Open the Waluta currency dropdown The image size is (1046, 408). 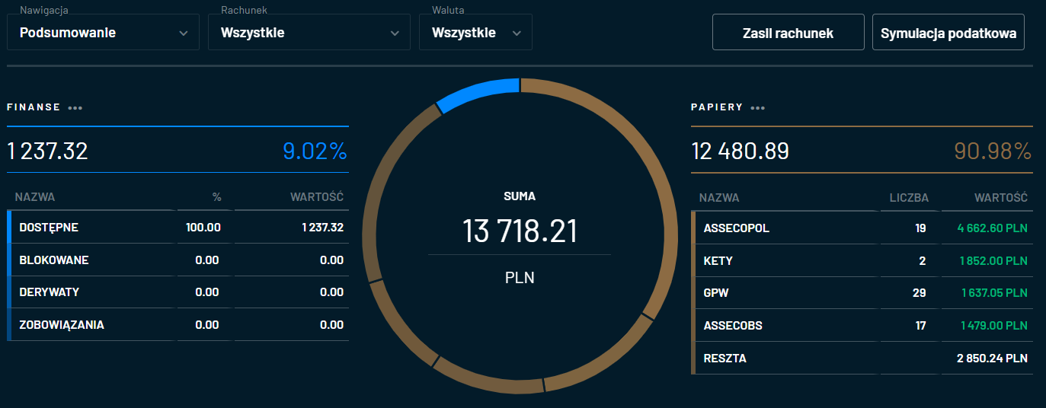pyautogui.click(x=475, y=33)
